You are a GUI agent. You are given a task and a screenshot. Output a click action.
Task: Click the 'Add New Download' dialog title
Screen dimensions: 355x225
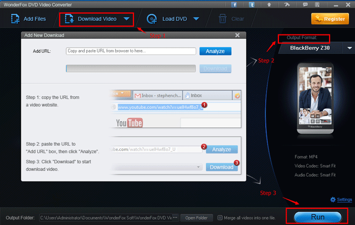(x=44, y=35)
